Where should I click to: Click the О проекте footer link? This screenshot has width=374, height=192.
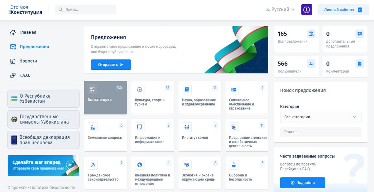[x=17, y=188]
